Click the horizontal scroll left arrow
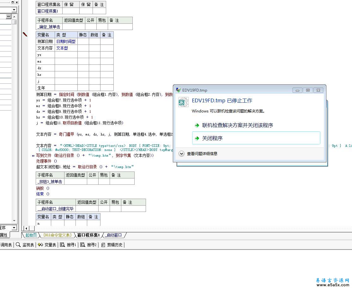Viewport: 352px width, 289px height. pos(26,228)
